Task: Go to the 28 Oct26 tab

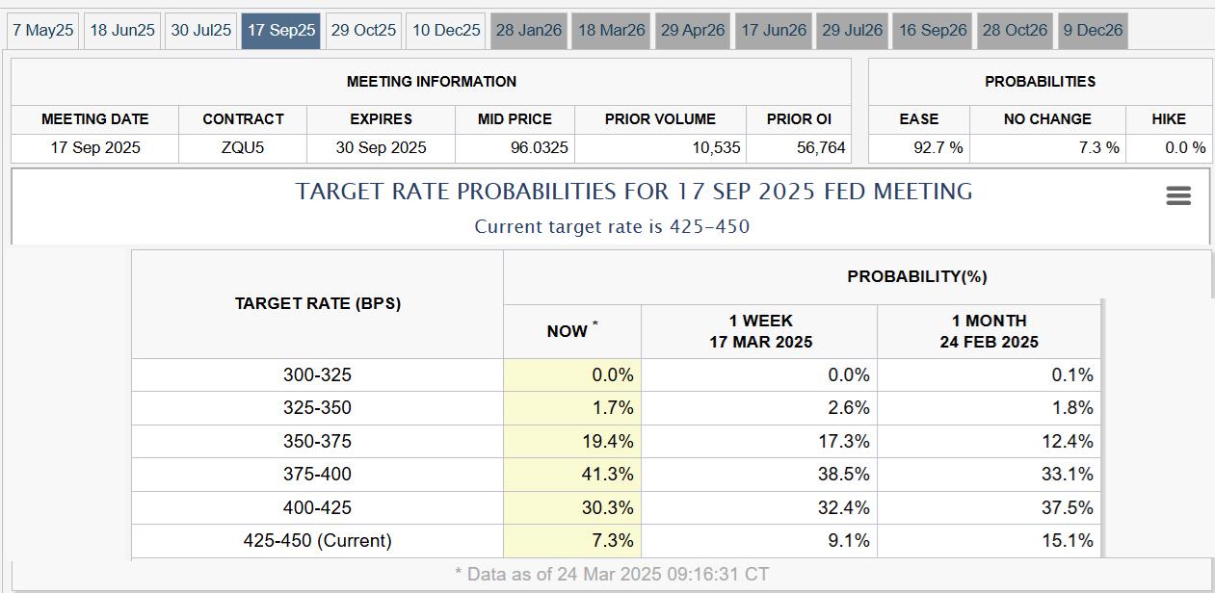Action: click(x=1015, y=31)
